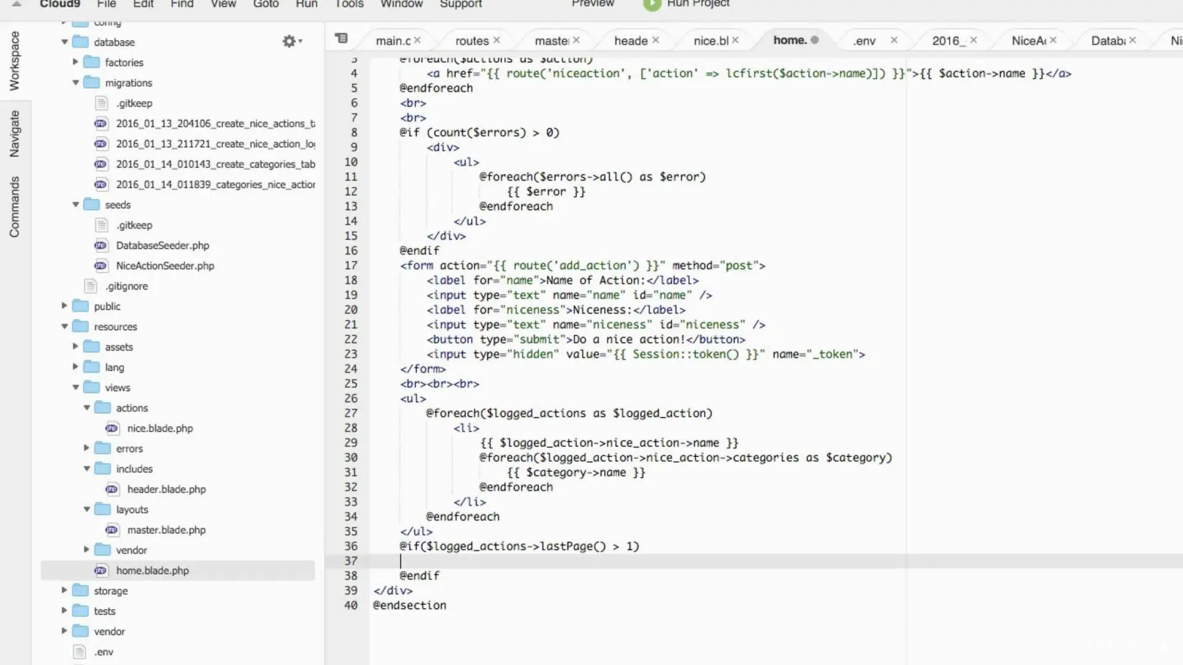Switch to the main.c tab

(x=393, y=41)
